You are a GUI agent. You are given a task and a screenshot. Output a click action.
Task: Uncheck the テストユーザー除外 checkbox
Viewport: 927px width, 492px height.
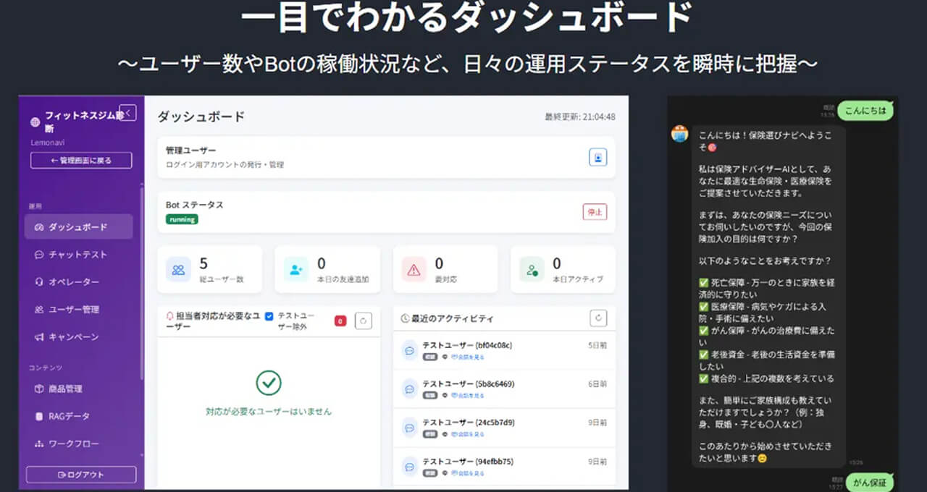pyautogui.click(x=269, y=315)
